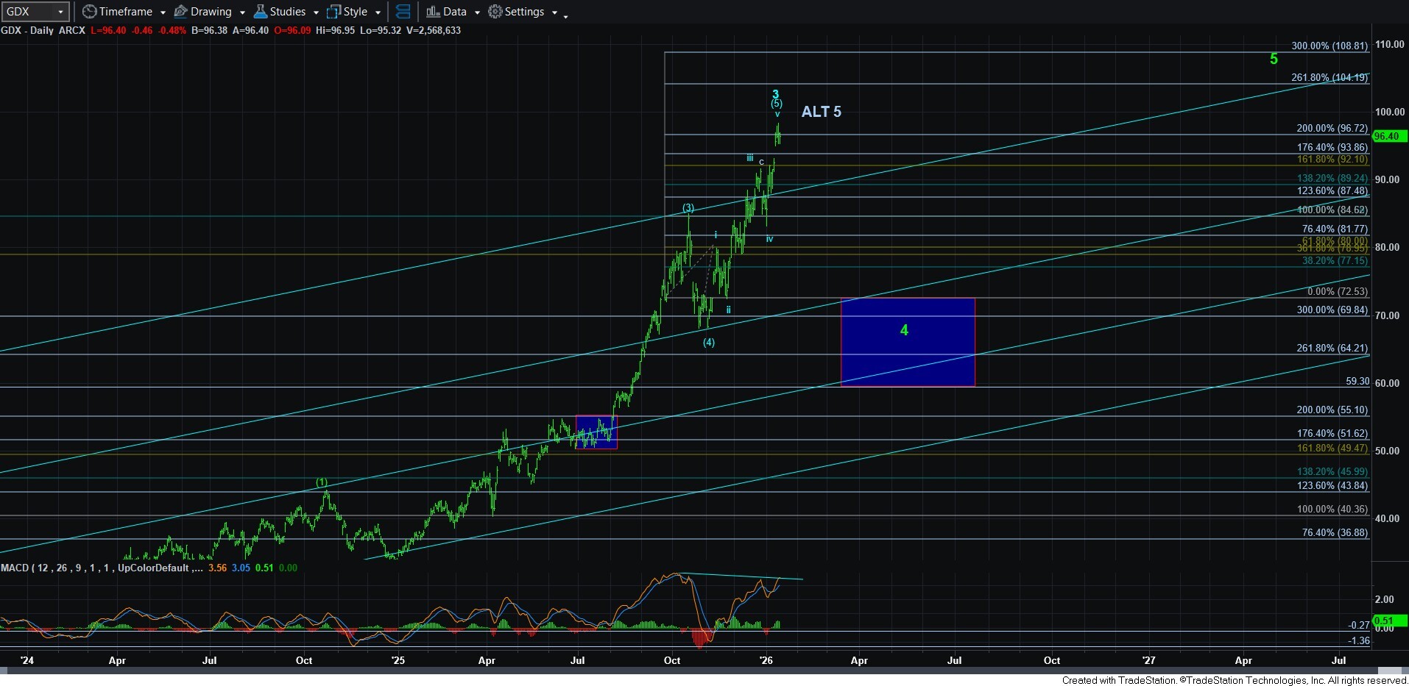Select the ALT 5 text annotation

(821, 112)
